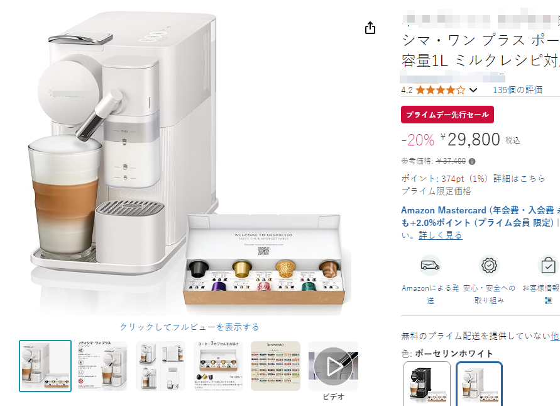Play the product video thumbnail
Image resolution: width=560 pixels, height=406 pixels.
pos(333,366)
